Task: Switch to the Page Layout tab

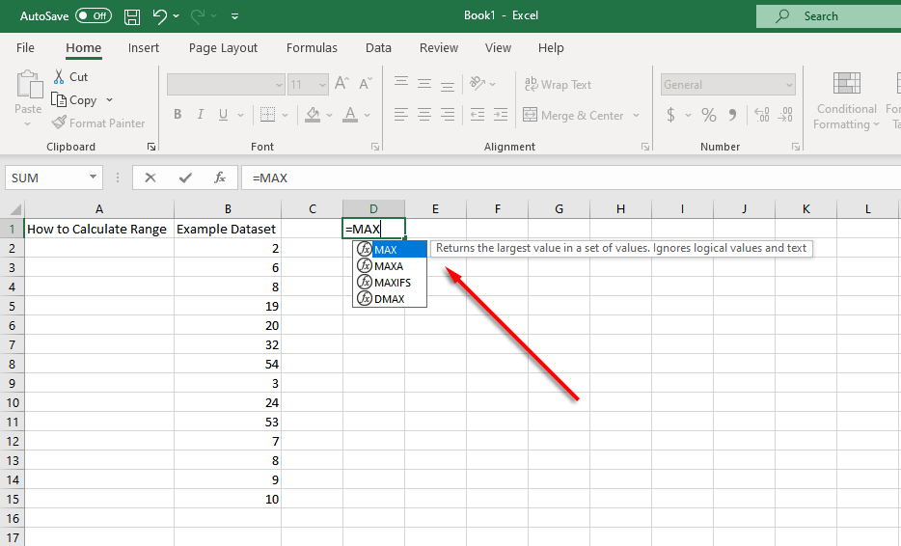Action: click(x=223, y=48)
